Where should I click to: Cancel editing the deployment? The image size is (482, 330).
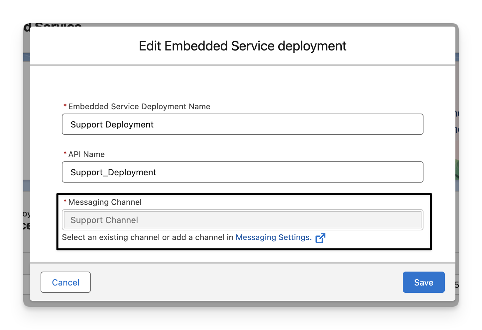[x=65, y=282]
